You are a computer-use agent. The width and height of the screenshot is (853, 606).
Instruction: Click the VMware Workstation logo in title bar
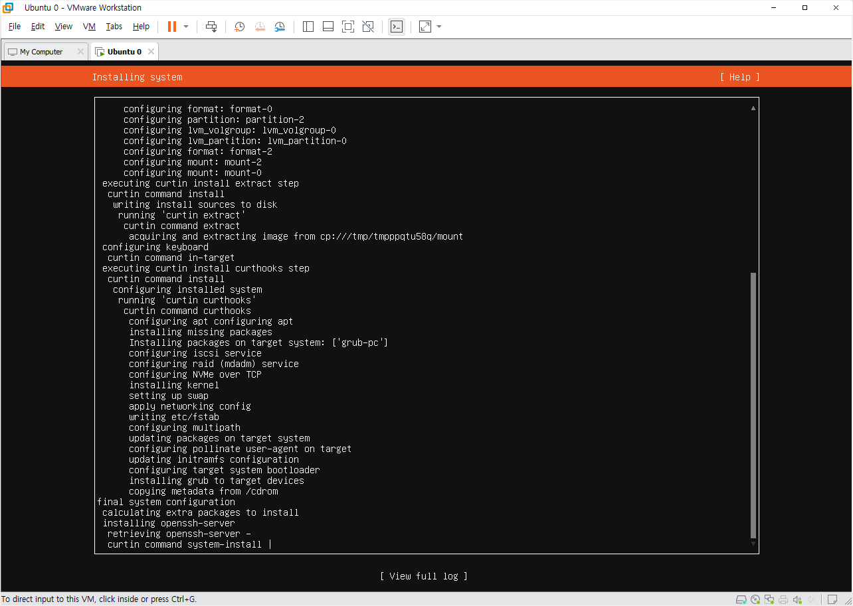(x=9, y=8)
